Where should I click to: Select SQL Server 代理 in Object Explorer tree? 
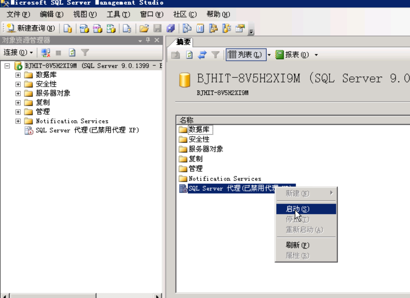pyautogui.click(x=87, y=130)
